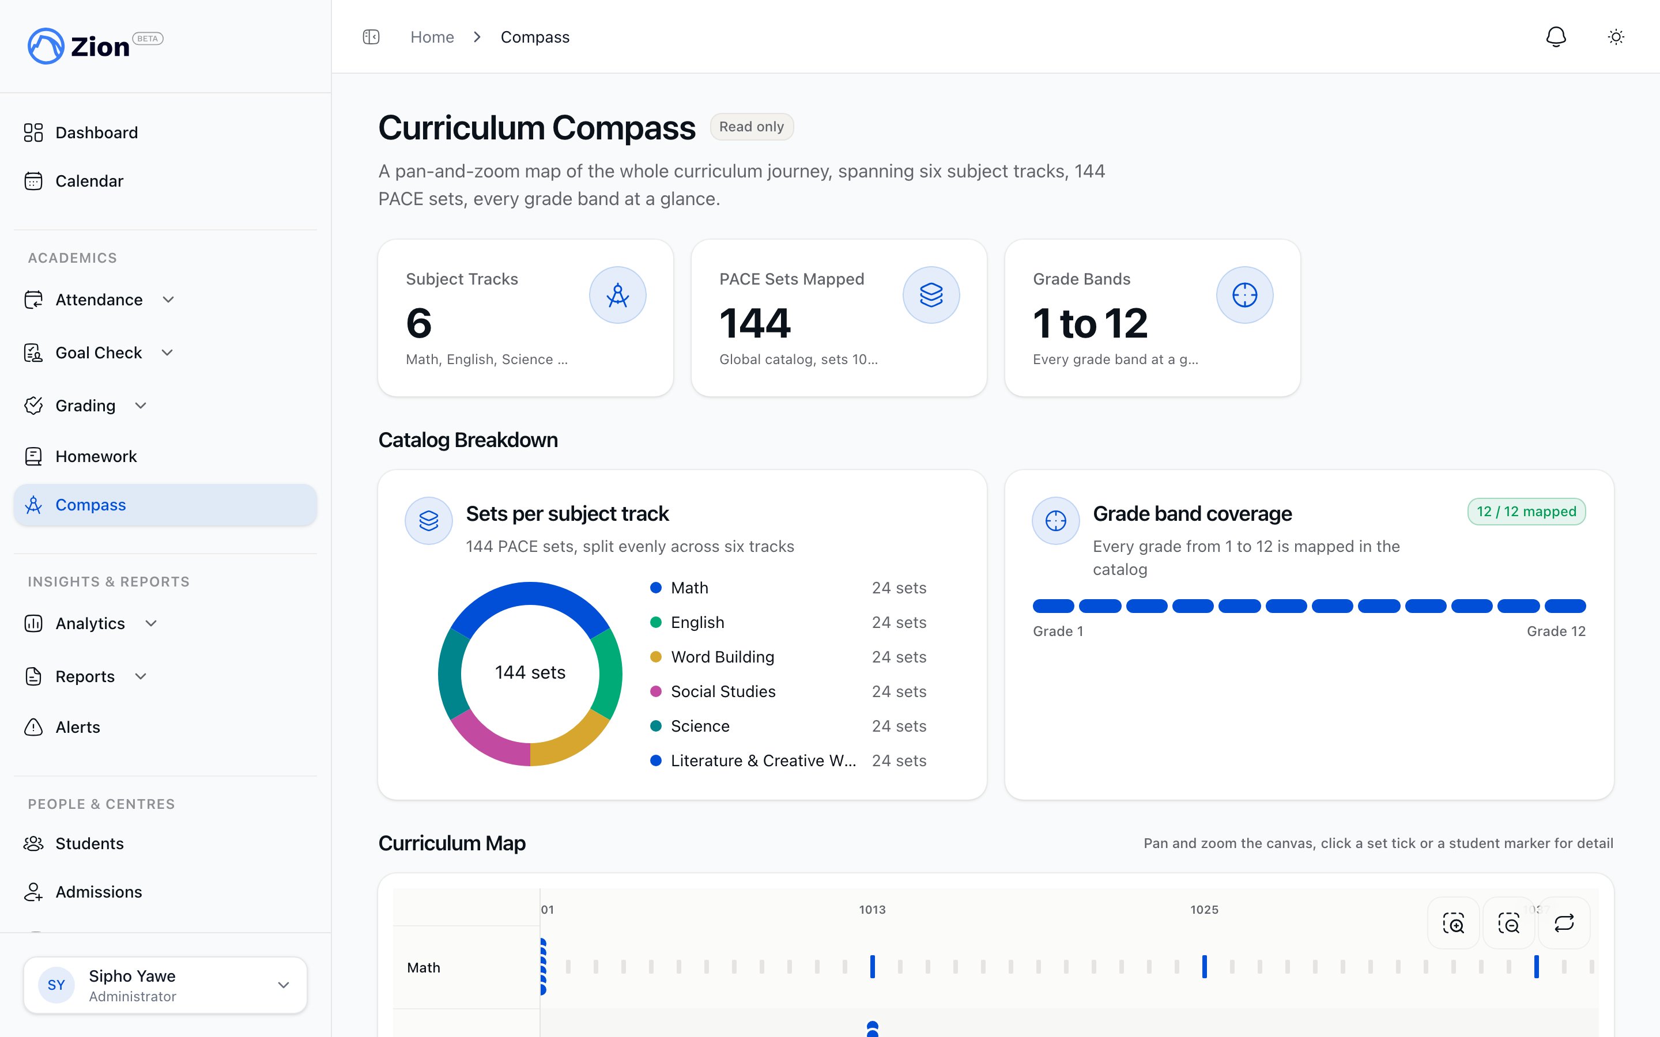Click the Literature & Creative W... legend row
This screenshot has height=1037, width=1660.
(788, 760)
